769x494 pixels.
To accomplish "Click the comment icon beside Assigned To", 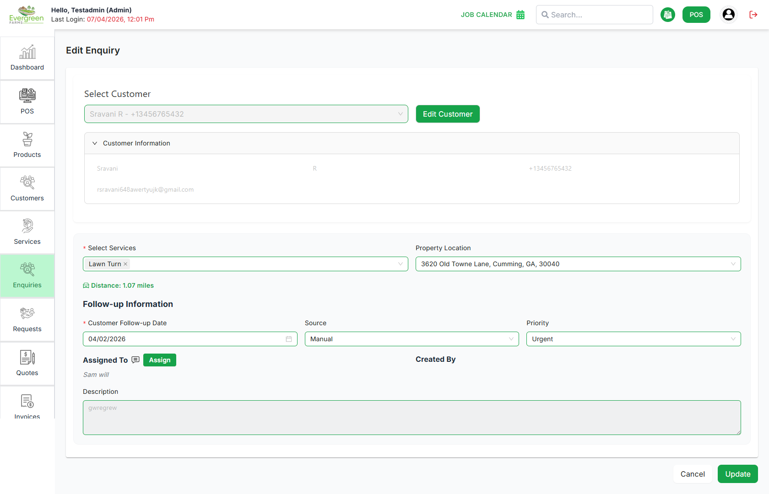I will point(135,360).
